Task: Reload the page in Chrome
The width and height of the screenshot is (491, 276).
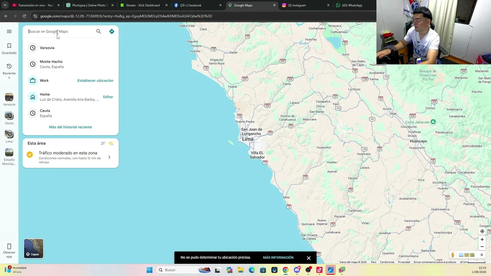Action: coord(24,16)
